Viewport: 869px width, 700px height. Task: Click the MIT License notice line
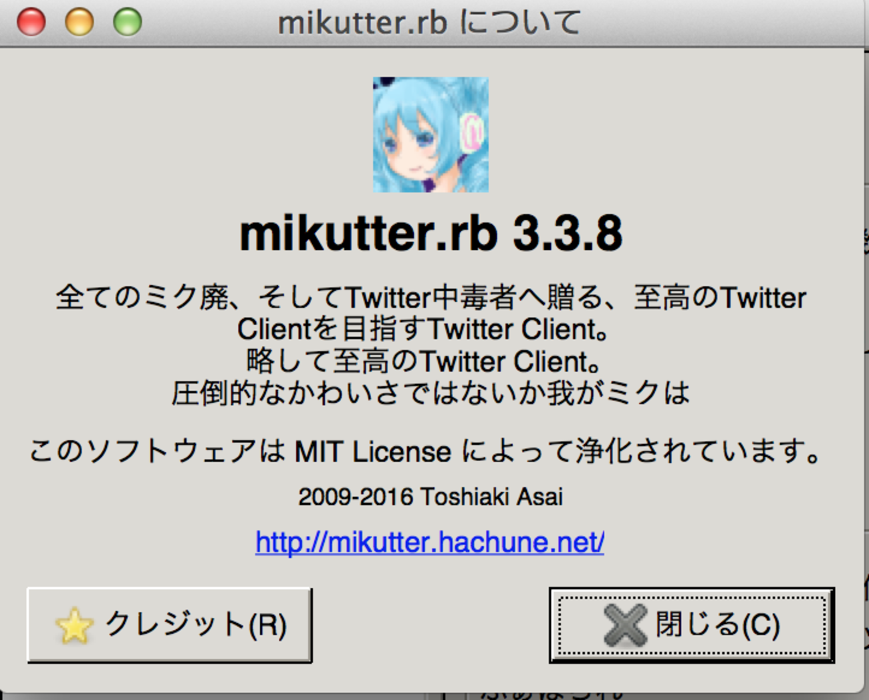coord(426,452)
